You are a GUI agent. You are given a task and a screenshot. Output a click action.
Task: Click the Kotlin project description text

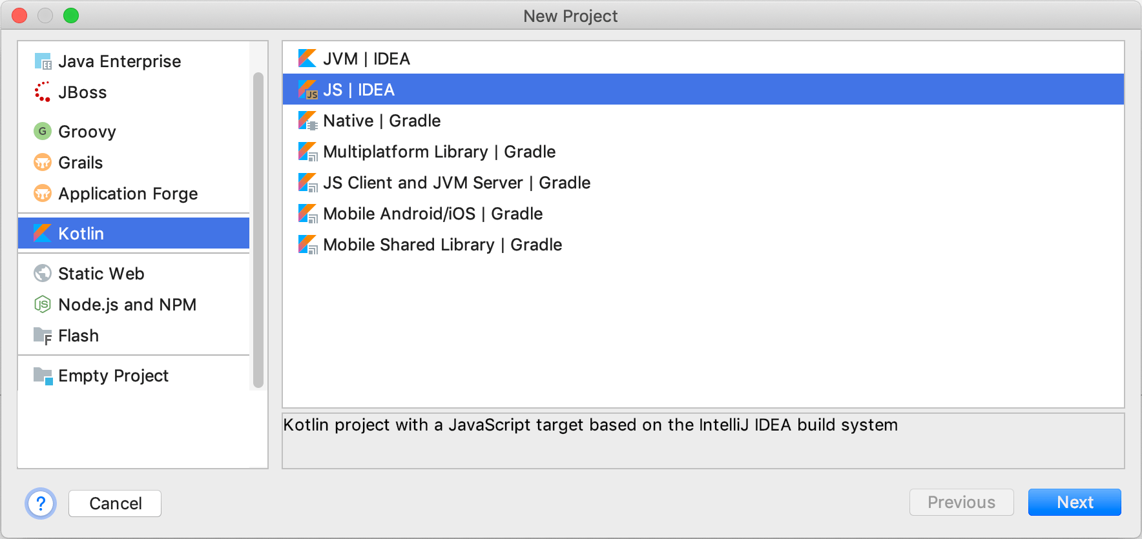coord(590,425)
